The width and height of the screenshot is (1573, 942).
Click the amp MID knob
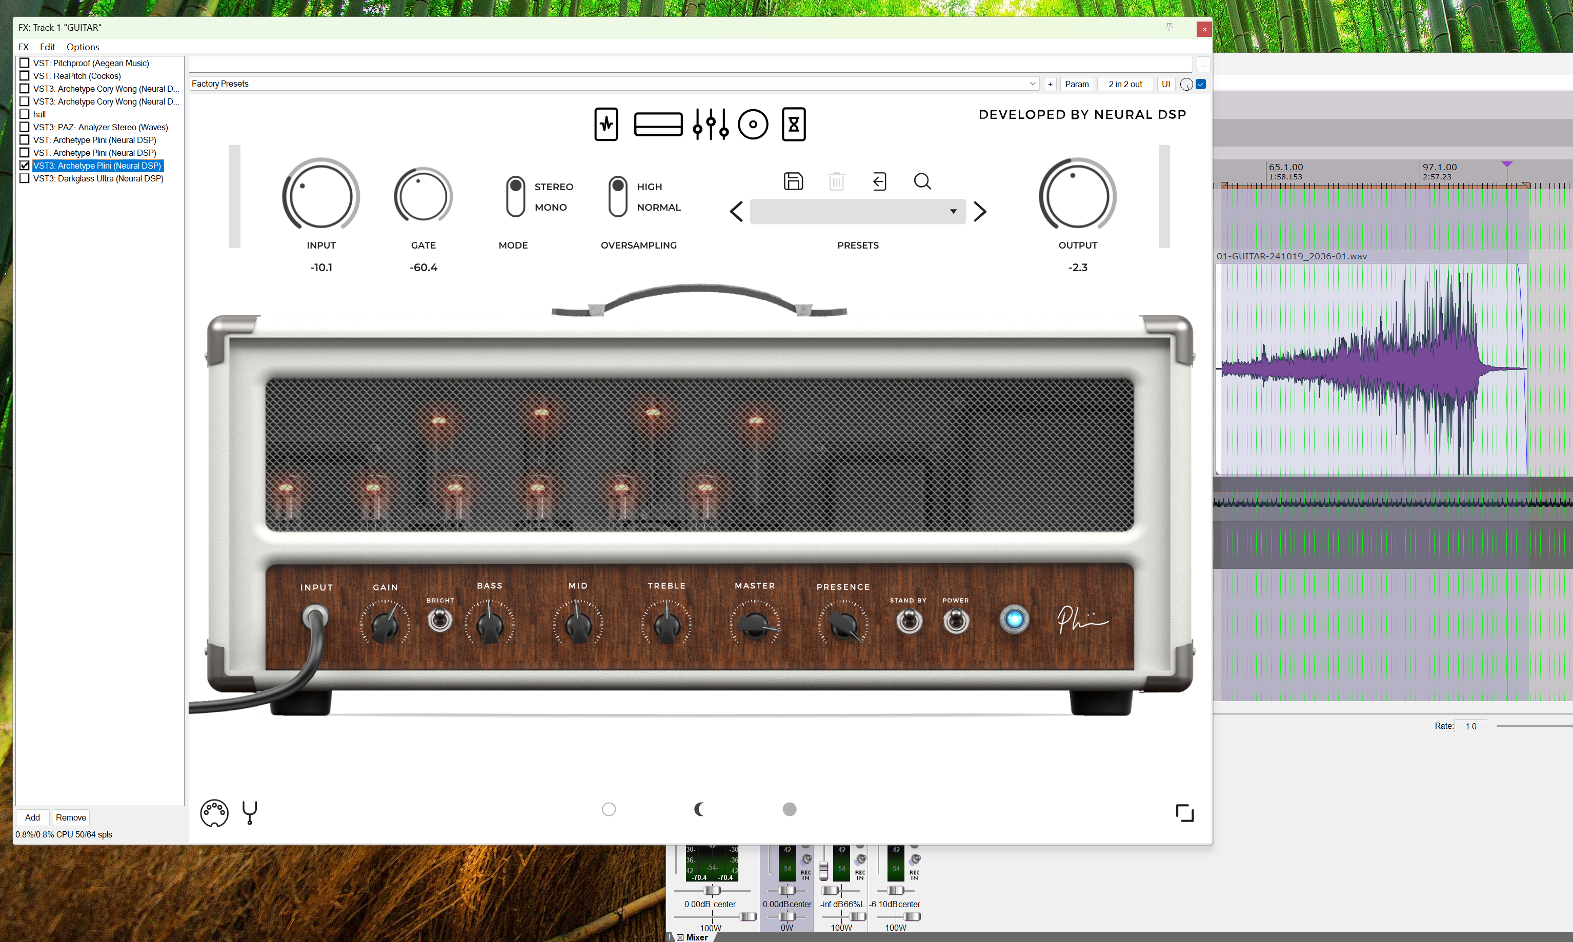578,625
